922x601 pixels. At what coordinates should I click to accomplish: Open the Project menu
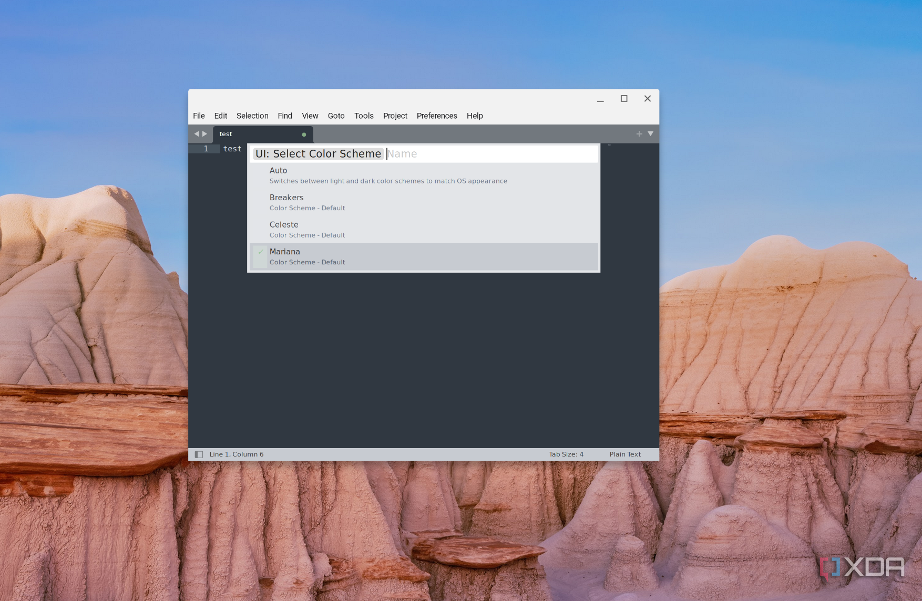[395, 116]
